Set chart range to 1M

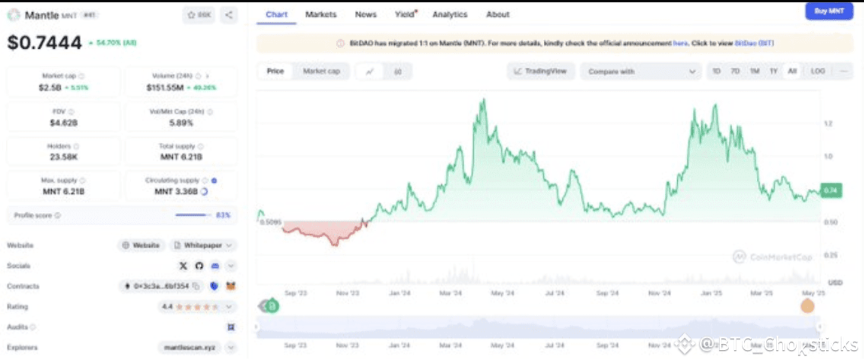pyautogui.click(x=754, y=71)
